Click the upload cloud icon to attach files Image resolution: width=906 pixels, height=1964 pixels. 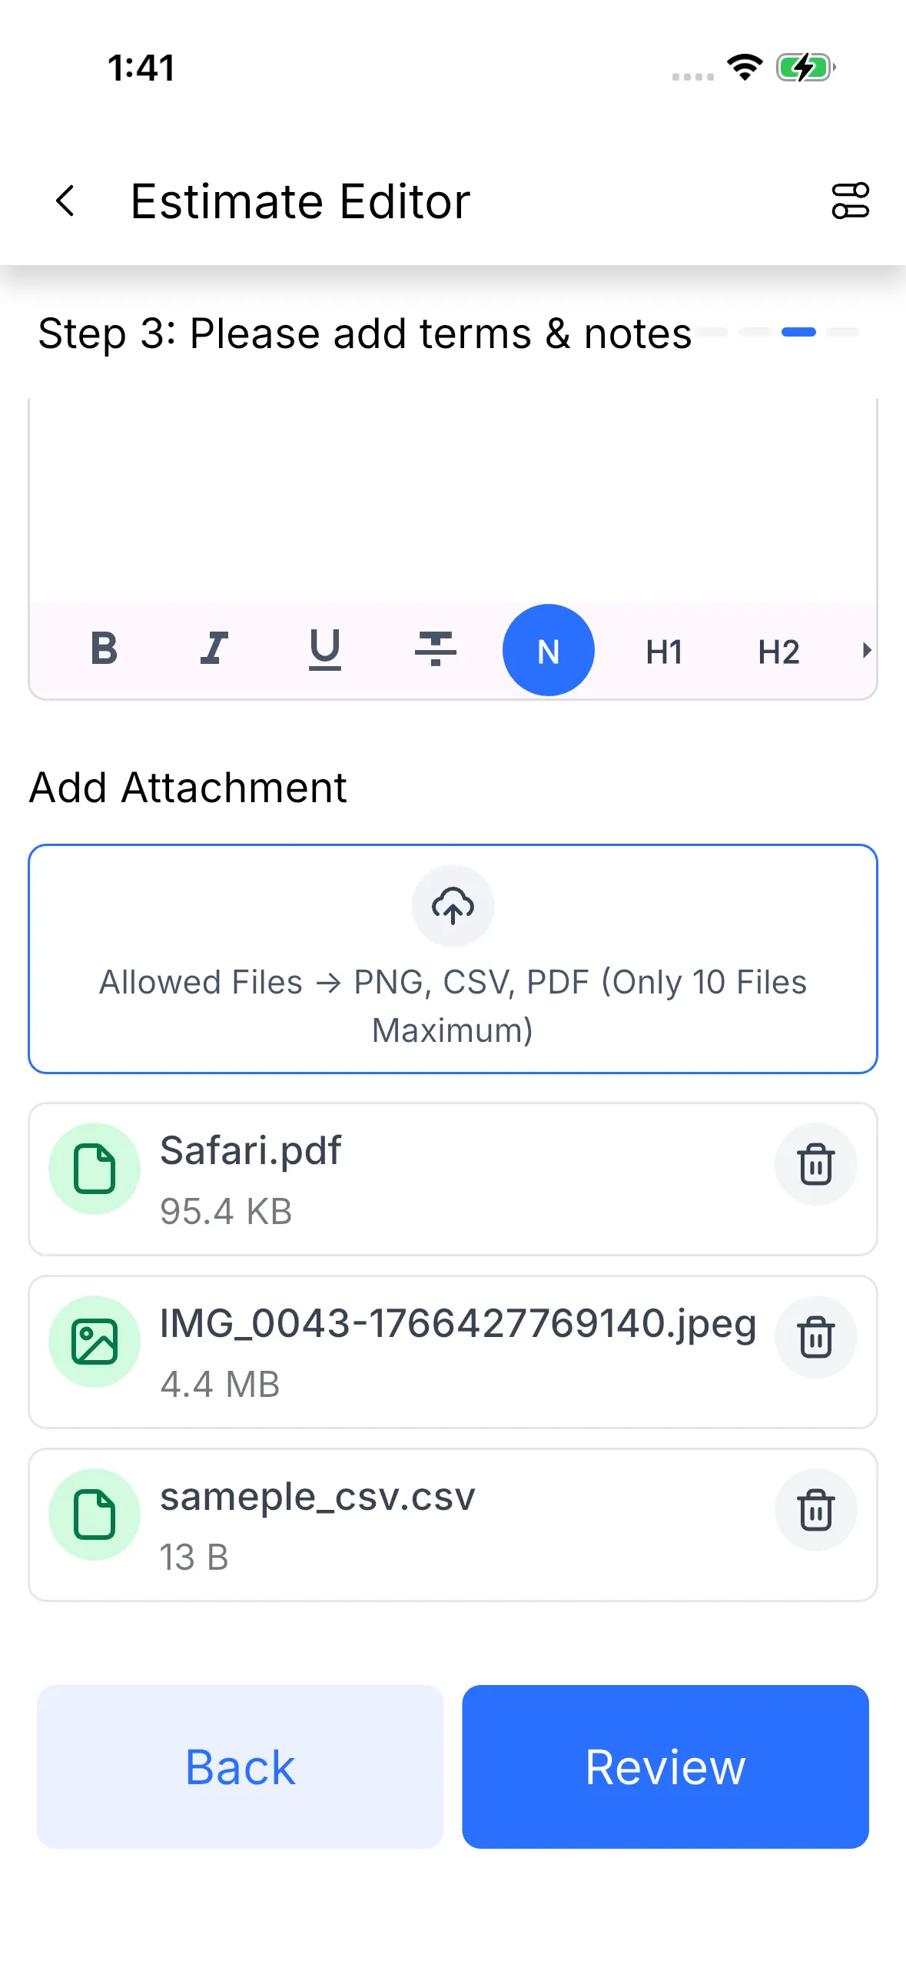453,907
